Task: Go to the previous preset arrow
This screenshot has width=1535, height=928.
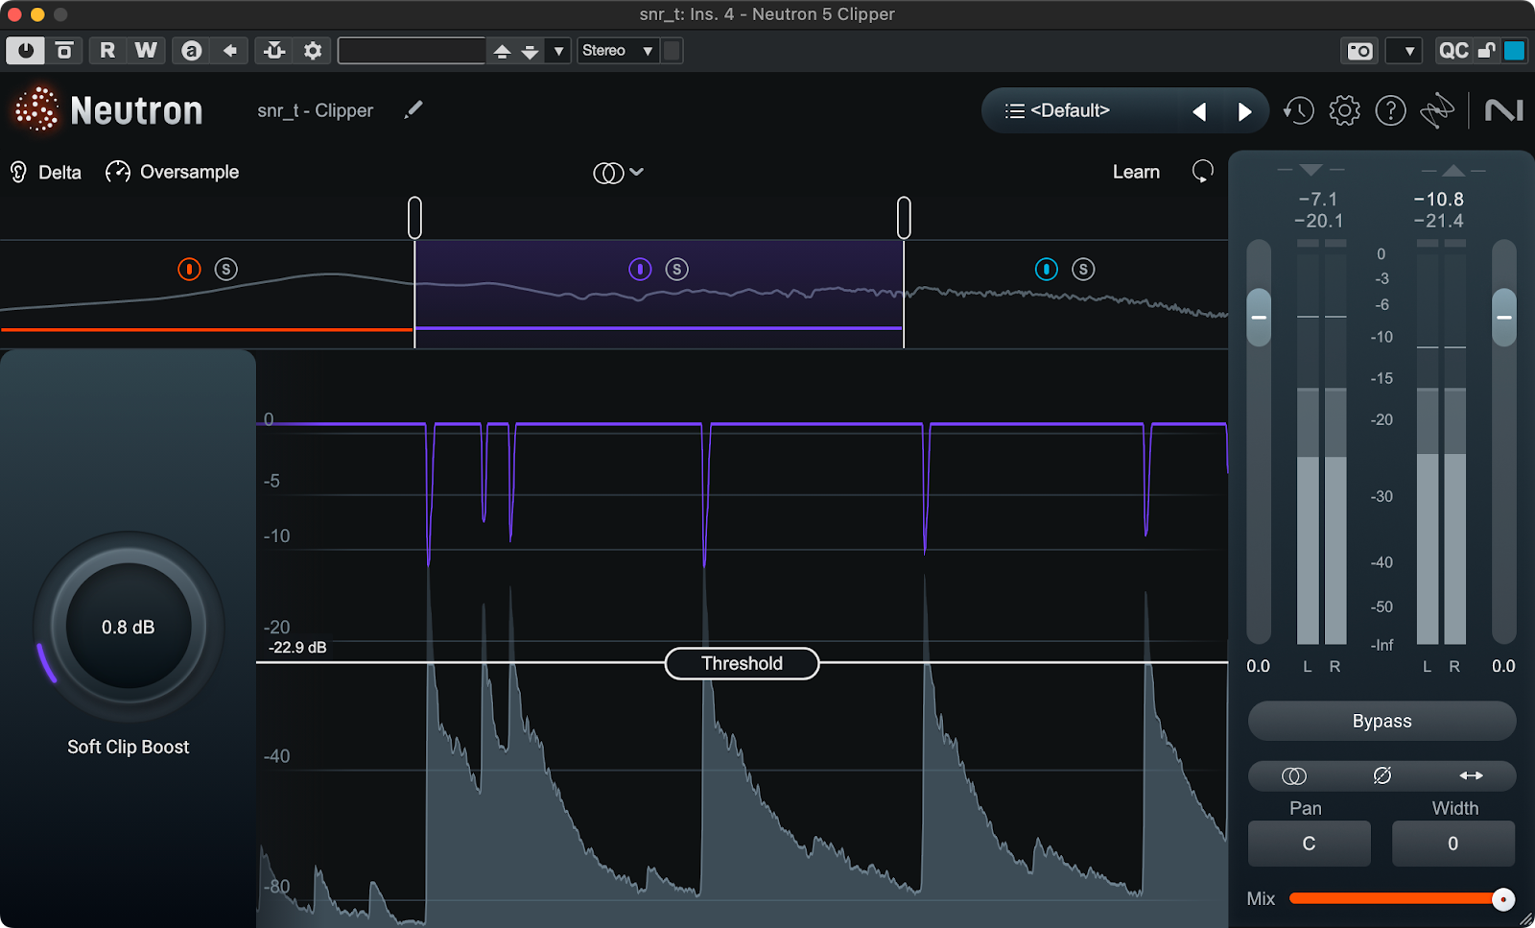Action: [1199, 112]
